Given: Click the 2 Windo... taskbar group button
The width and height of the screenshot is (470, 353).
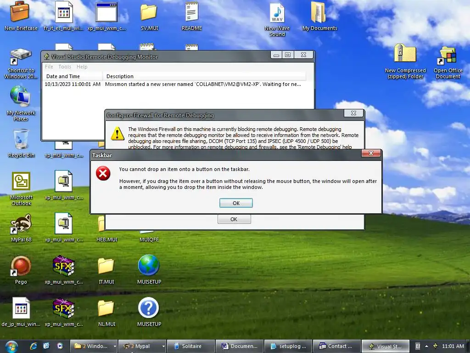Looking at the screenshot, I should click(x=91, y=346).
